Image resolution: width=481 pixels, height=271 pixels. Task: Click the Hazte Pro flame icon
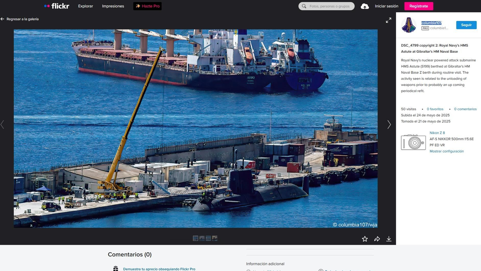coord(138,6)
